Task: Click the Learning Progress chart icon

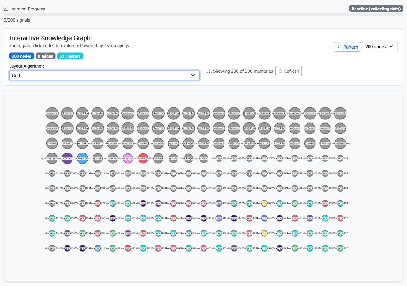Action: coord(6,9)
